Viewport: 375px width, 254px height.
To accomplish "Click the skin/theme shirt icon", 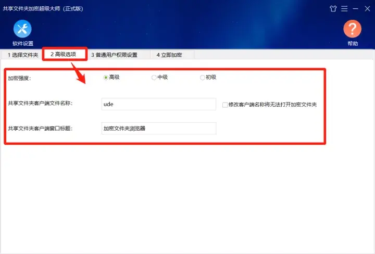I will point(333,9).
